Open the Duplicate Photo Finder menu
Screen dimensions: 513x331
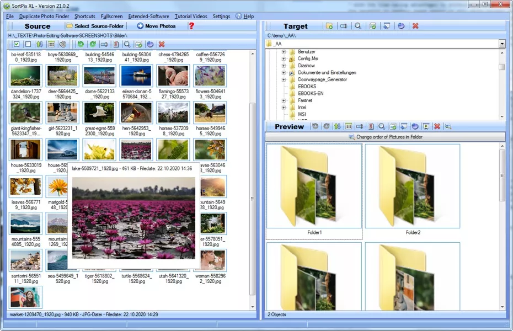click(x=44, y=16)
